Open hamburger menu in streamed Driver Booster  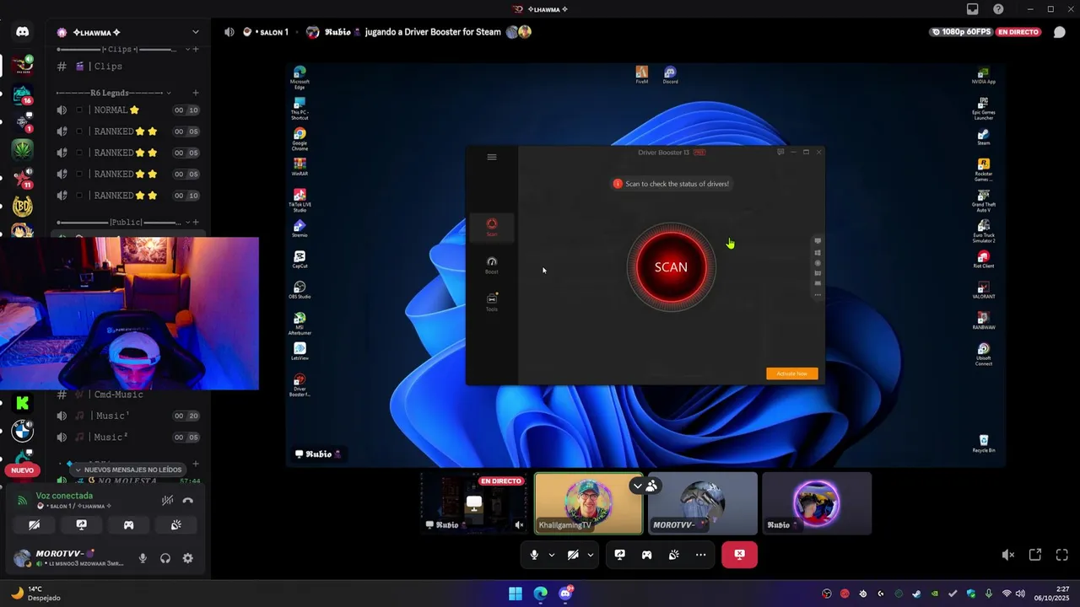click(492, 157)
